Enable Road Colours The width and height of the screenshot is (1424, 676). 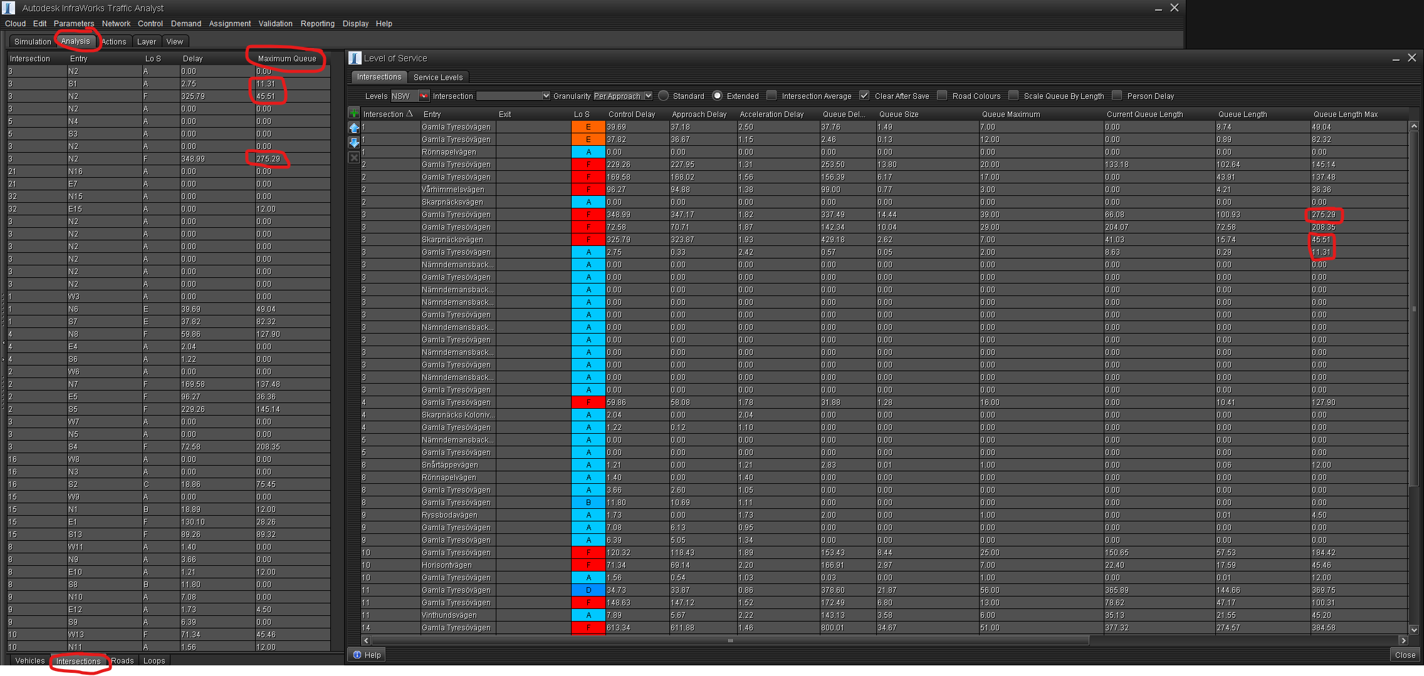click(943, 96)
